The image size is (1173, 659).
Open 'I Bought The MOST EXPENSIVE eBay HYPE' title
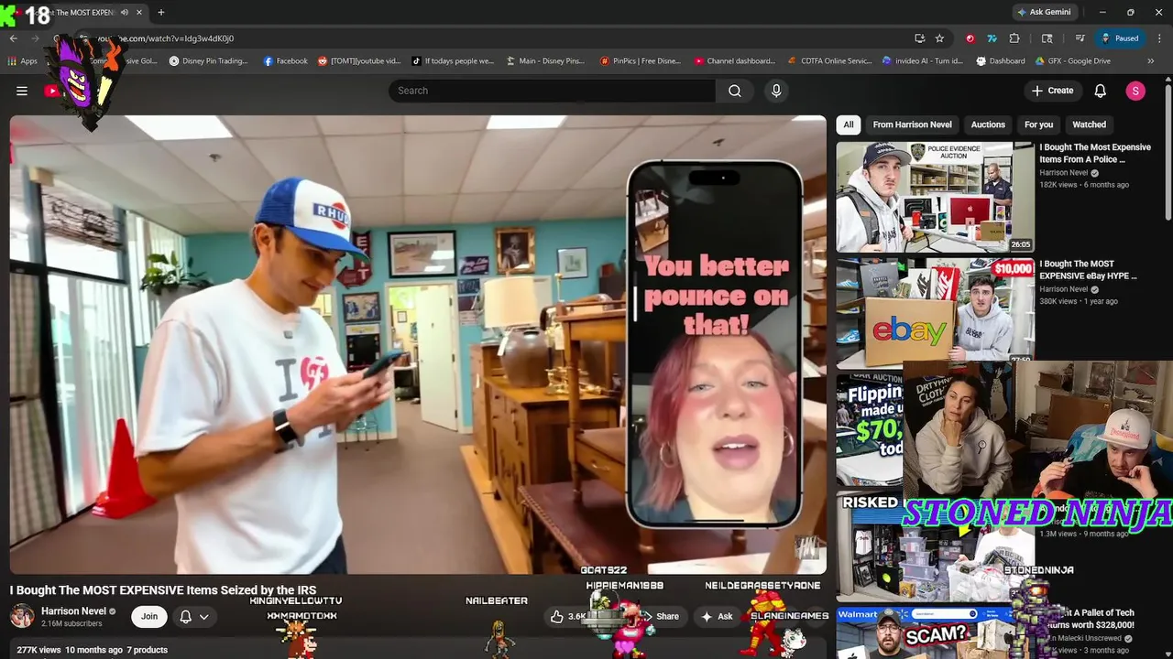(x=1089, y=269)
